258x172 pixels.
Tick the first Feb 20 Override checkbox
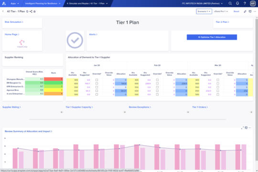pyautogui.click(x=157, y=80)
